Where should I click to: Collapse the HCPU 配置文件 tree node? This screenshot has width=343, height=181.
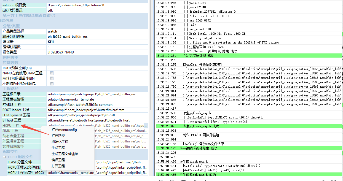[4, 157]
